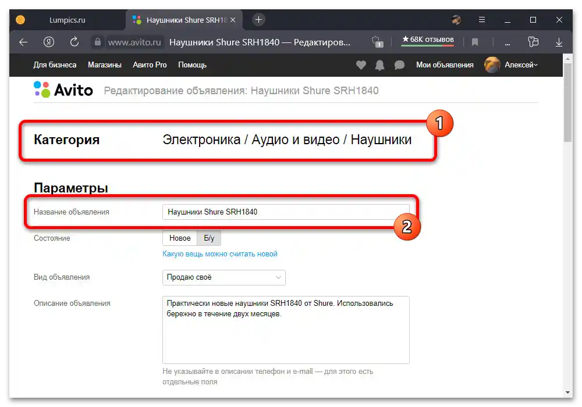Expand the Алексей account dropdown

pos(521,65)
